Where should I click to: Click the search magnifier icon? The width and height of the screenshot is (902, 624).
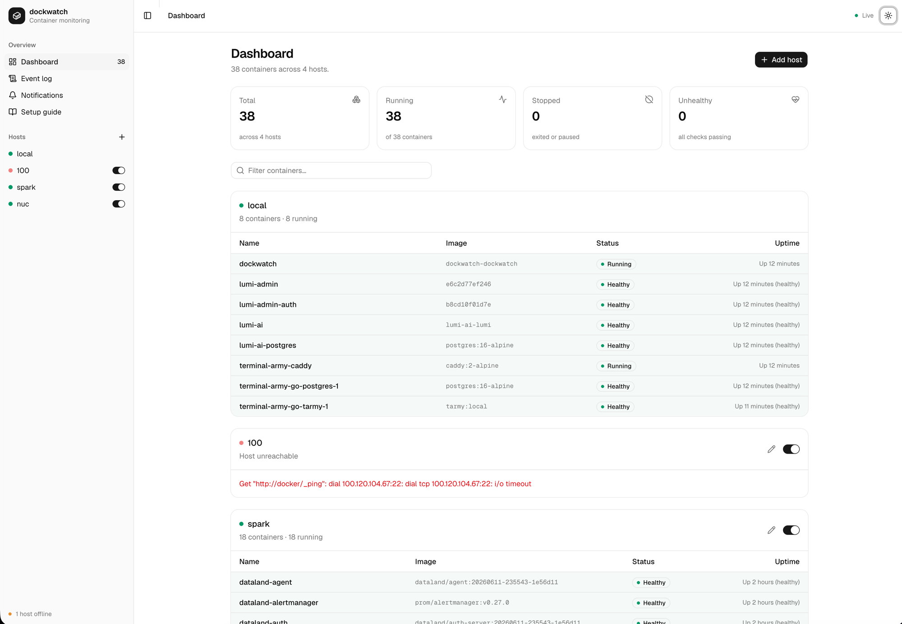pos(240,170)
